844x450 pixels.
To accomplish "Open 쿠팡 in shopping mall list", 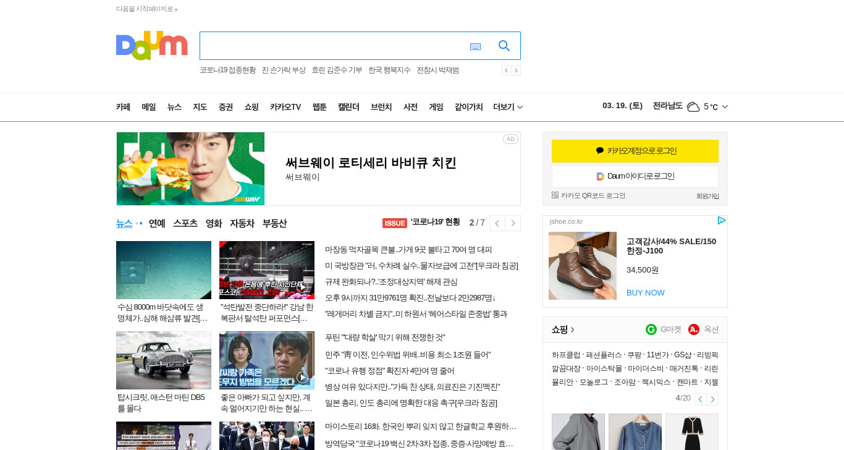I will (634, 355).
